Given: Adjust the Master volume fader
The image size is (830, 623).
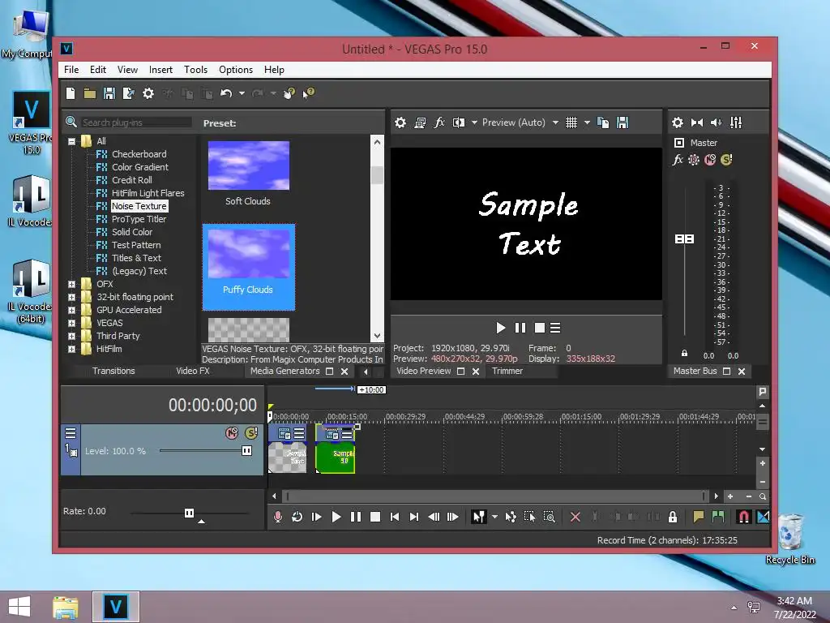Looking at the screenshot, I should point(684,239).
